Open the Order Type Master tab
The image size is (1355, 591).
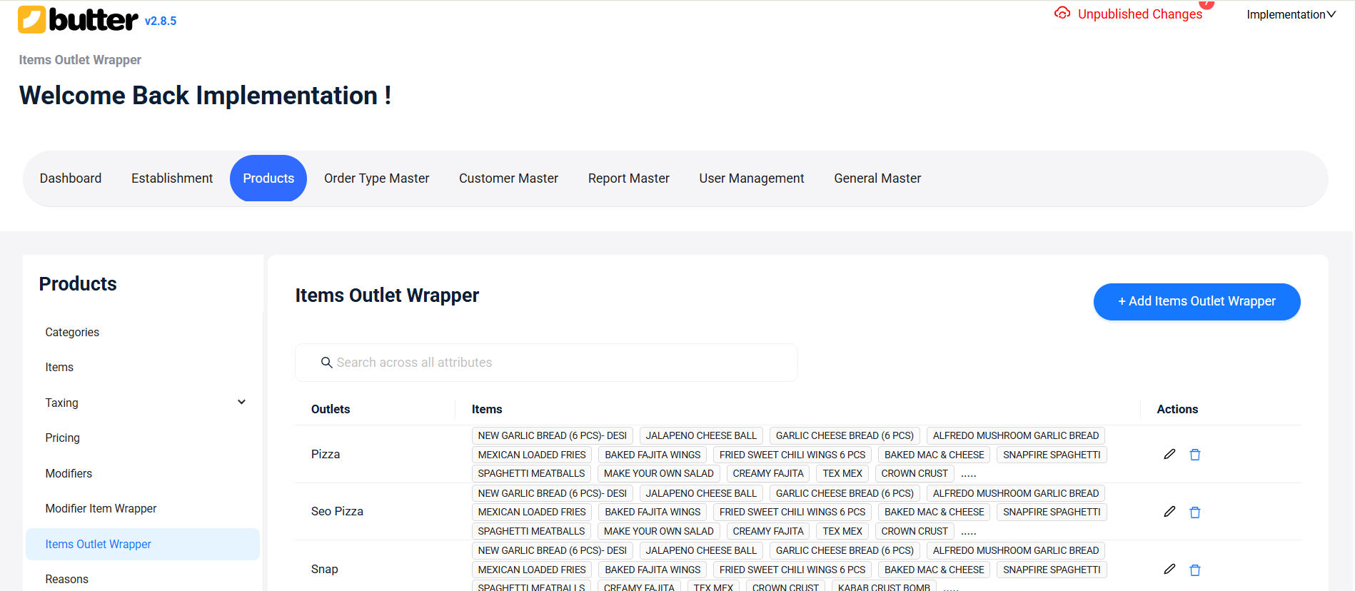(376, 178)
